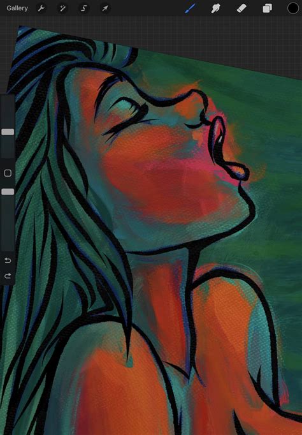The width and height of the screenshot is (302, 435).
Task: Activate the Transform arrow tool
Action: pyautogui.click(x=104, y=8)
